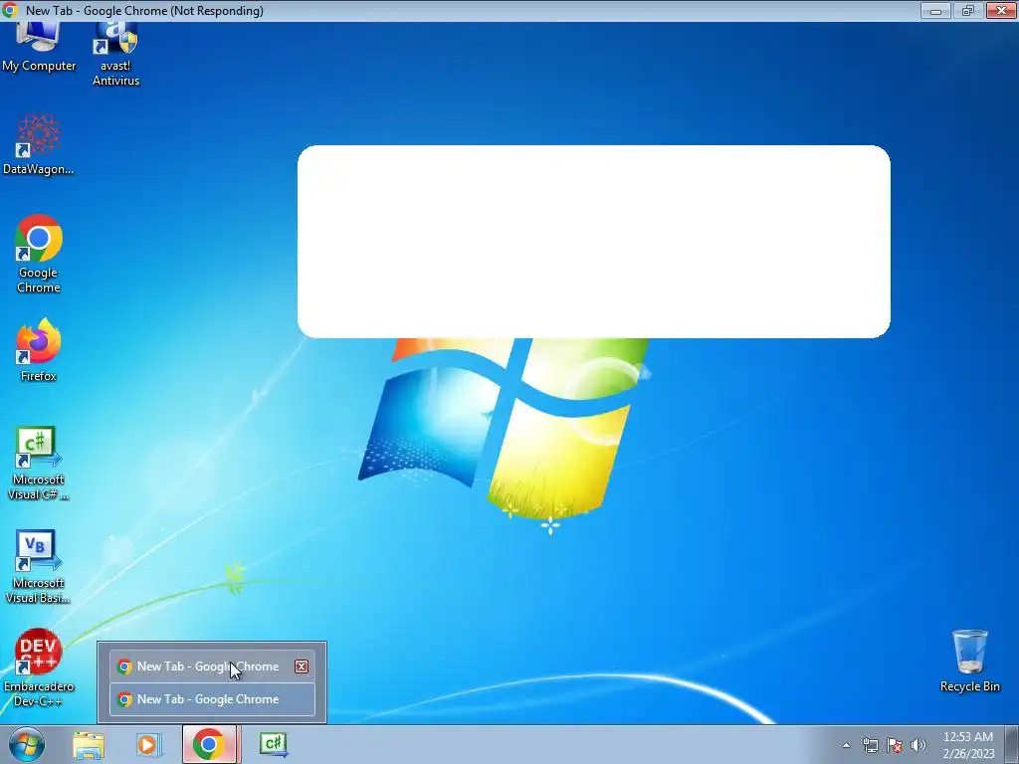Select the Firefox desktop shortcut
This screenshot has width=1019, height=764.
[39, 350]
